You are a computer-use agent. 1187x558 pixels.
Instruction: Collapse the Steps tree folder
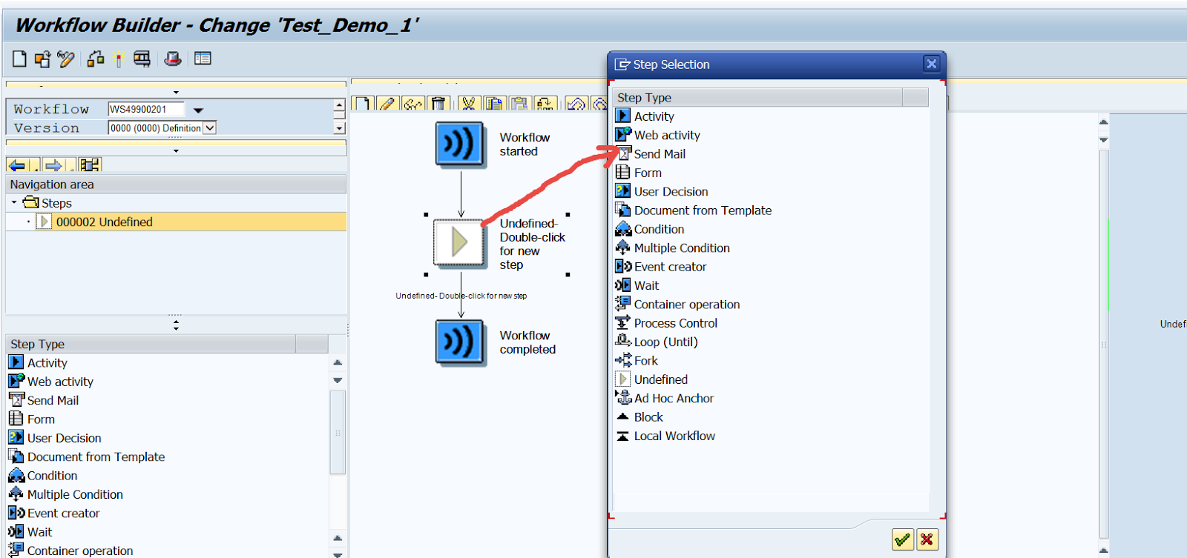pos(14,202)
